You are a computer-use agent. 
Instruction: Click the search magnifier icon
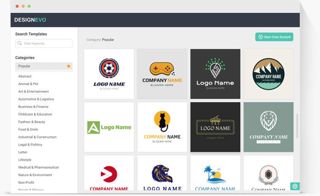19,43
